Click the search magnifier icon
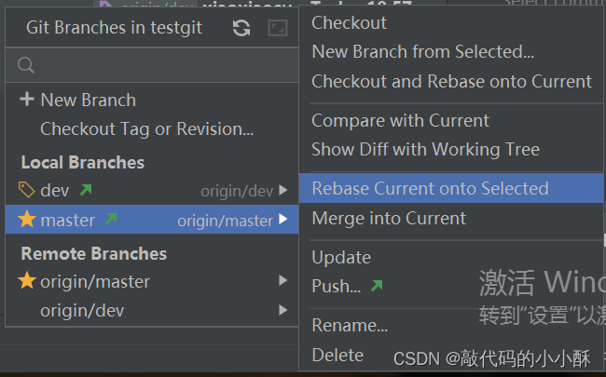Viewport: 606px width, 377px height. [26, 65]
